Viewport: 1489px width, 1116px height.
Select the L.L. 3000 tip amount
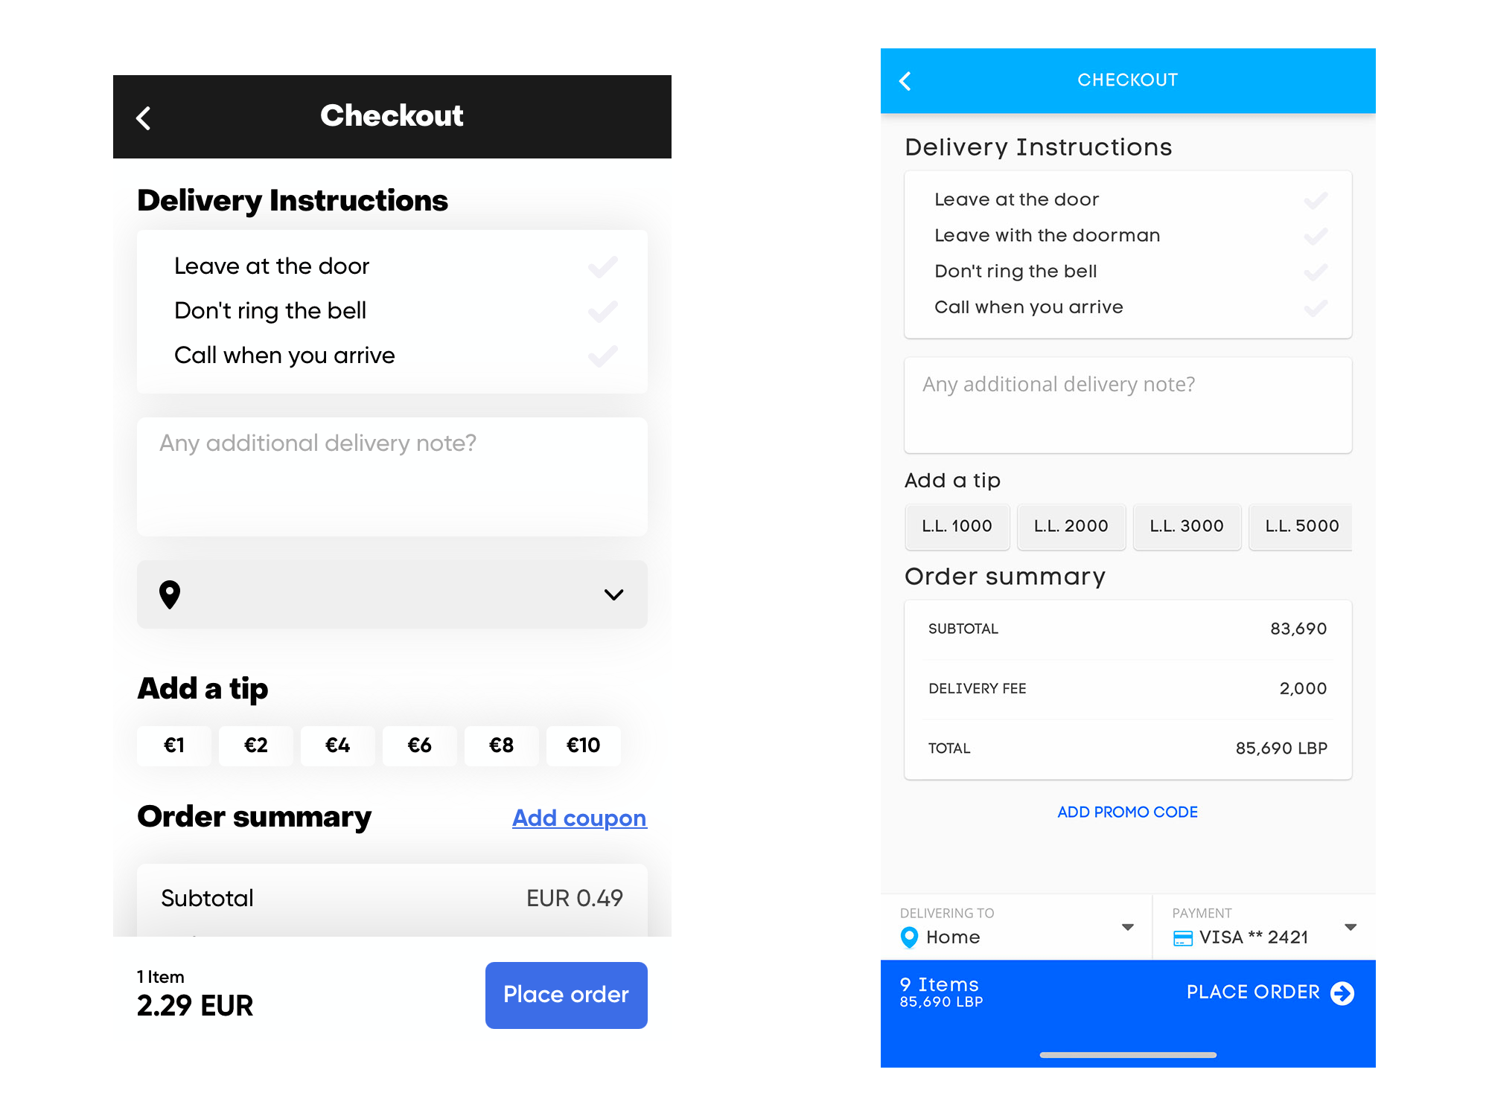point(1187,526)
